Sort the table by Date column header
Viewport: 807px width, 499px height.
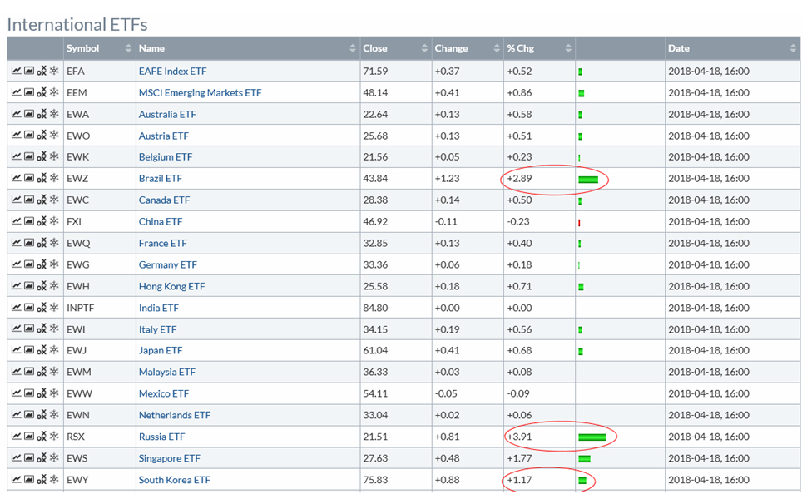(730, 48)
